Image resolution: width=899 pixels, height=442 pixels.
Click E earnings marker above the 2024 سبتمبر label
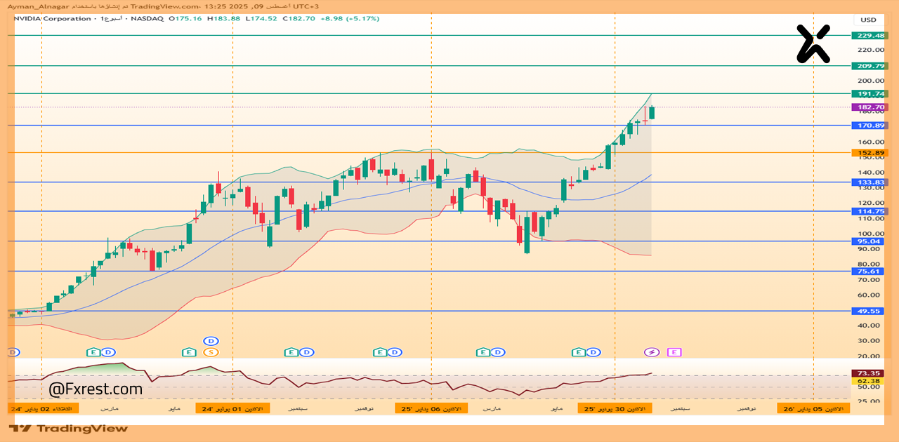coord(291,352)
